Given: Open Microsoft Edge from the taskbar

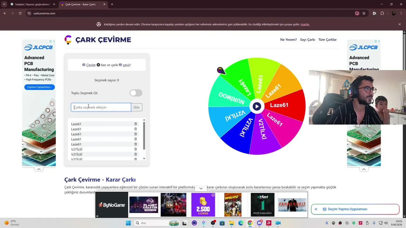Looking at the screenshot, I should tap(241, 223).
